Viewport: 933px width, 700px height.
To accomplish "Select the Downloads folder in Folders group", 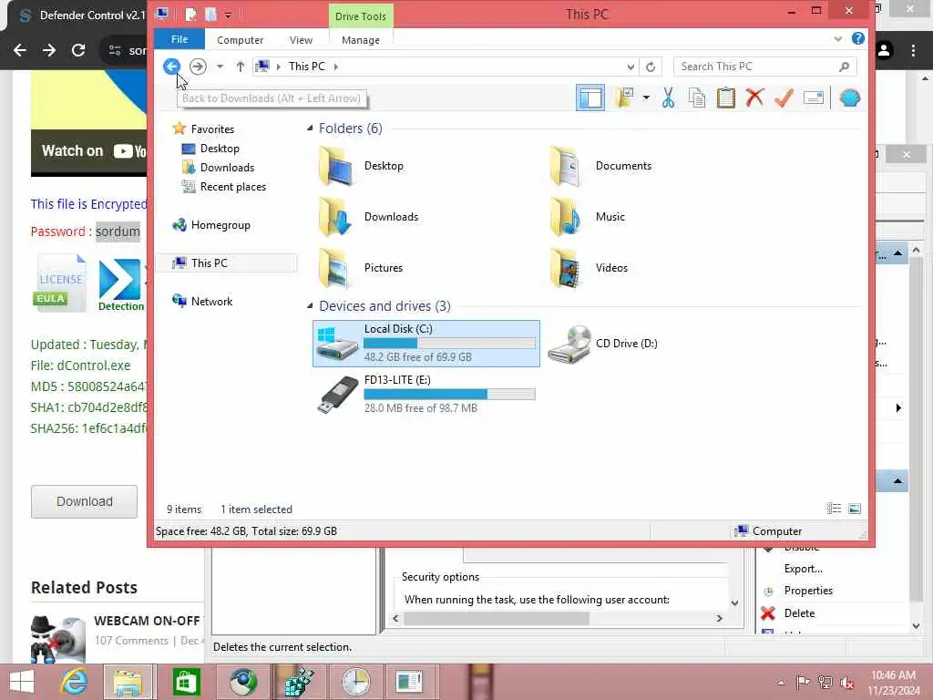I will click(335, 217).
